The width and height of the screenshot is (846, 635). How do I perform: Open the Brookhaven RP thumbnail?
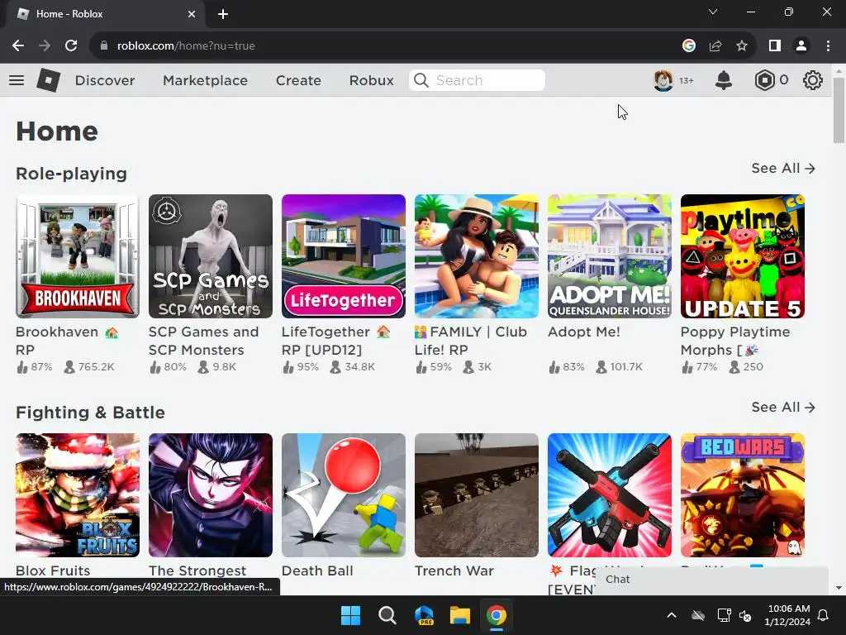[x=78, y=256]
